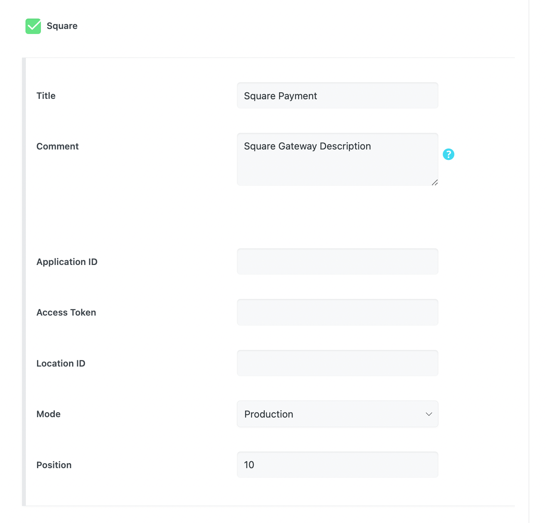Click the empty Application ID field

tap(337, 261)
